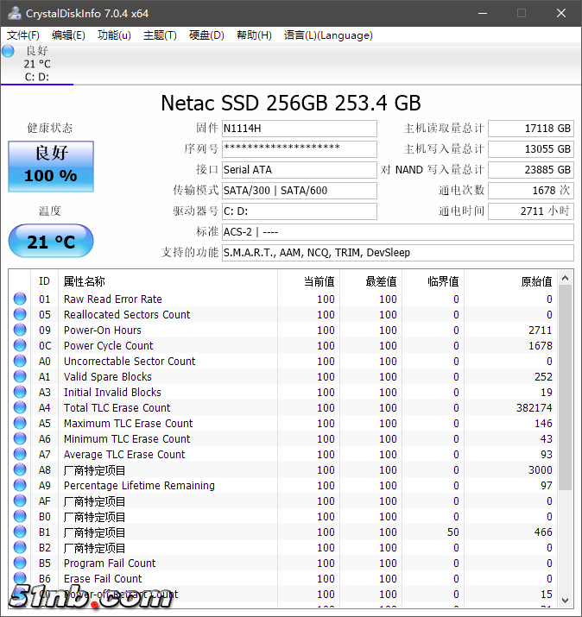
Task: Click scroll-up arrow of the attribute list
Action: point(566,278)
